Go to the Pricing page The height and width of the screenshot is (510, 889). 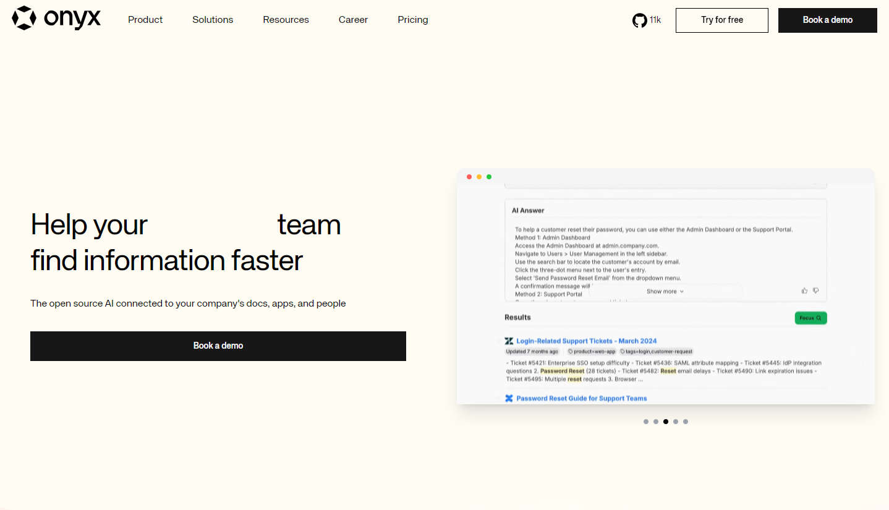413,20
